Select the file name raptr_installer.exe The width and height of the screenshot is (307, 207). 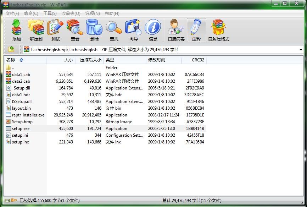28,115
